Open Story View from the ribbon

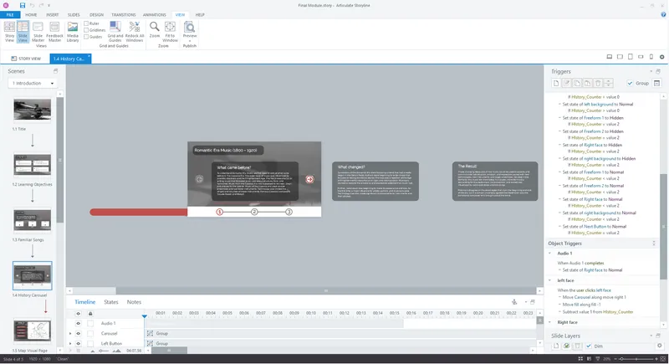point(9,32)
